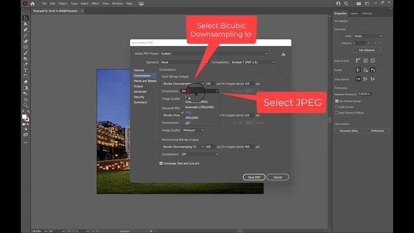
Task: Toggle second Snap Options icon
Action: click(x=365, y=79)
